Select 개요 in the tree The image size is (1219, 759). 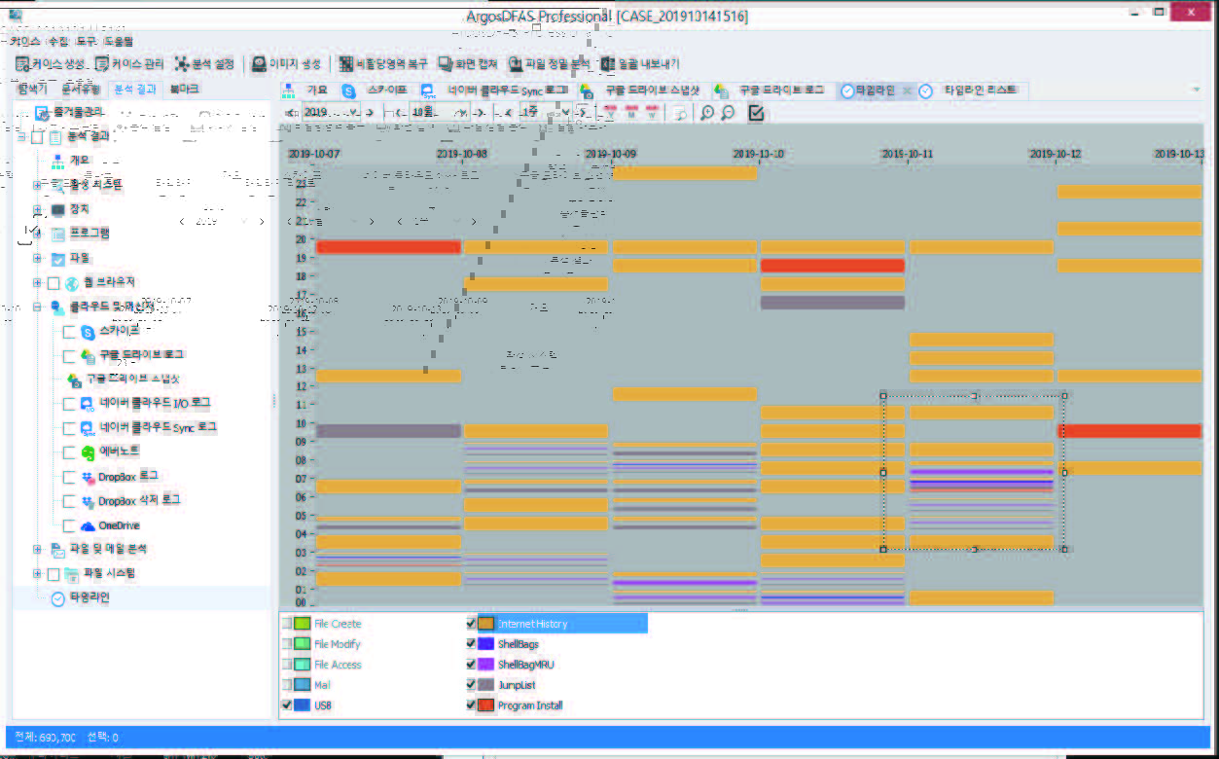pos(80,160)
